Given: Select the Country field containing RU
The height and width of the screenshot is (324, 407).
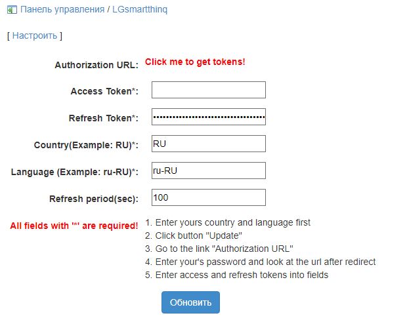Looking at the screenshot, I should click(208, 144).
